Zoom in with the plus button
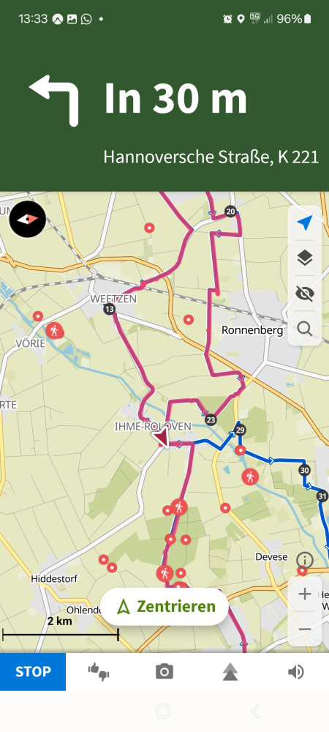Image resolution: width=329 pixels, height=732 pixels. pos(305,594)
